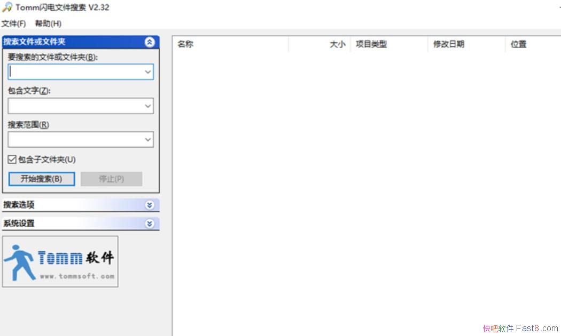Collapse the 搜索文件或文件夹 panel chevron
Screen dimensions: 561x336
coord(150,42)
